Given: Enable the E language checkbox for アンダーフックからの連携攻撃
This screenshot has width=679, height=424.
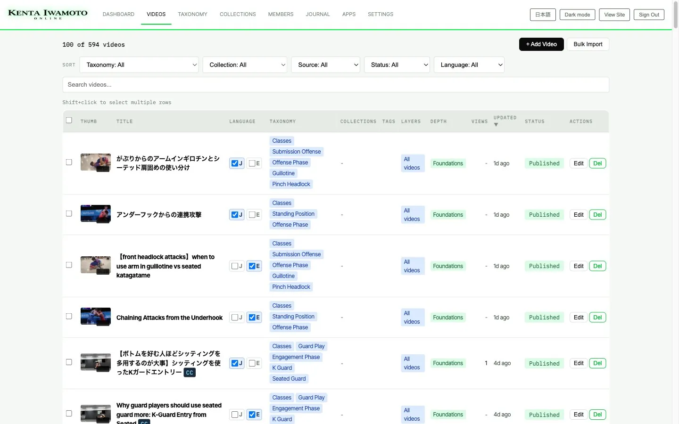Looking at the screenshot, I should coord(252,215).
